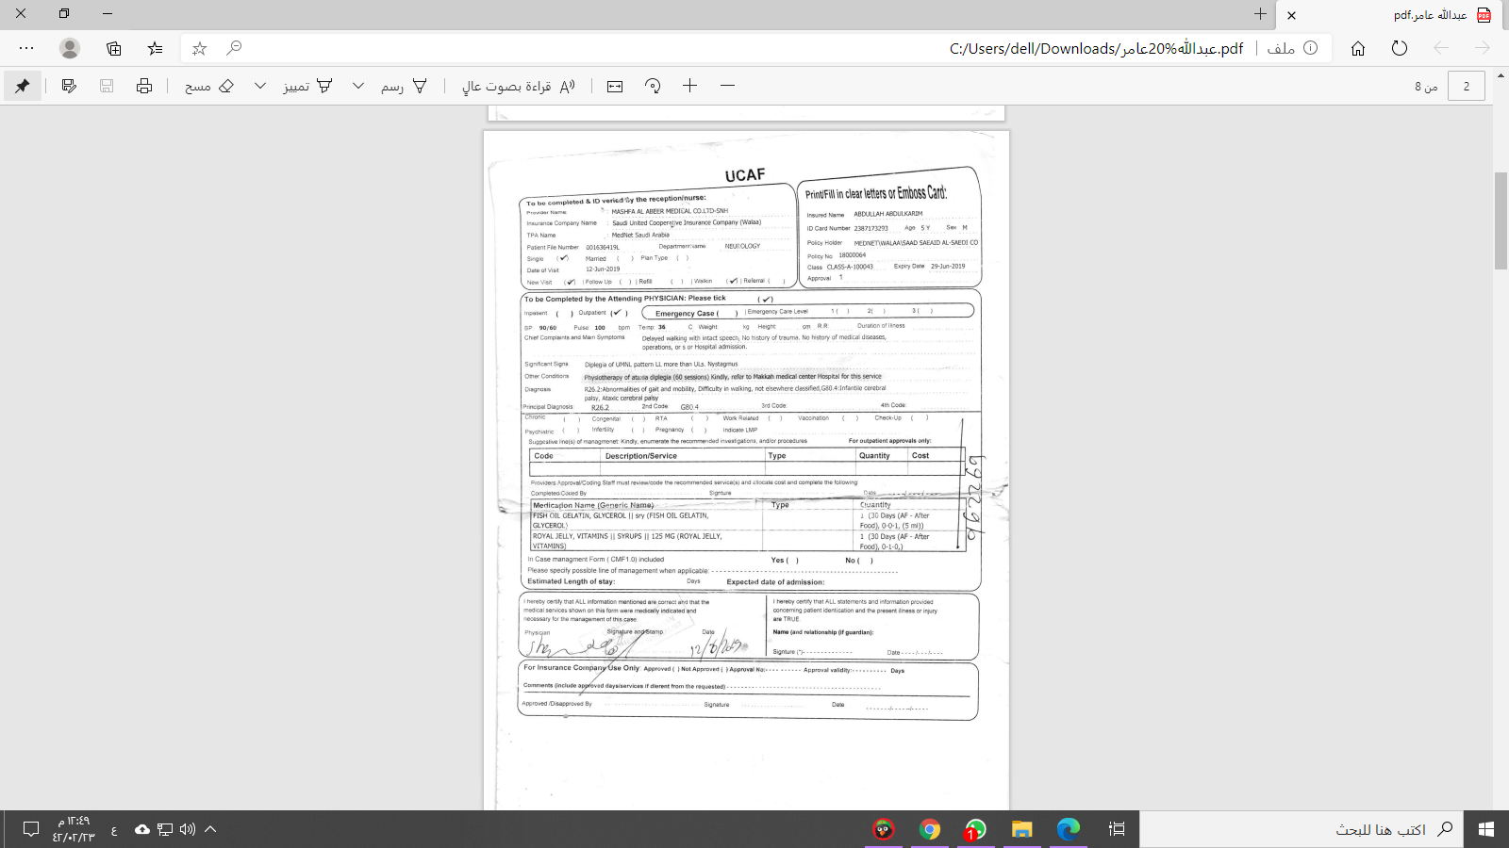This screenshot has height=848, width=1509.
Task: Open the Collections panel
Action: click(x=113, y=48)
